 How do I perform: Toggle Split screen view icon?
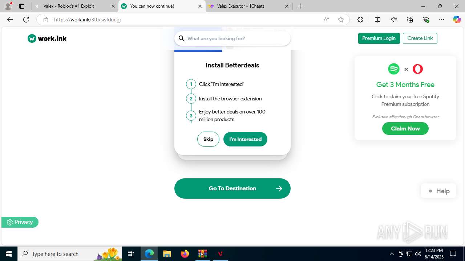tap(377, 20)
